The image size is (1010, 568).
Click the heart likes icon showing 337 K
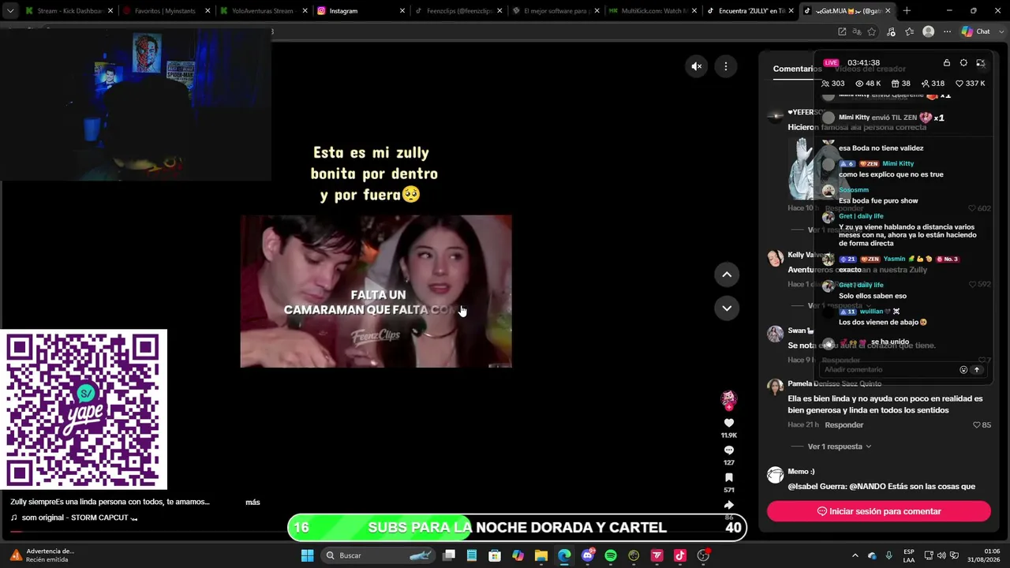coord(959,84)
